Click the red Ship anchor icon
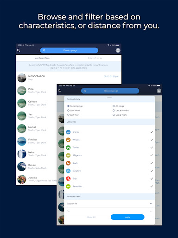Viewport: 178px width, 238px height. coord(68,178)
